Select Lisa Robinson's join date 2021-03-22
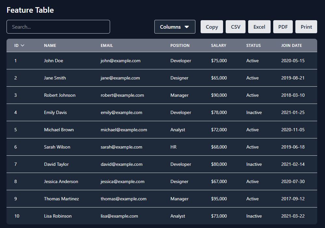This screenshot has height=228, width=325. [293, 216]
